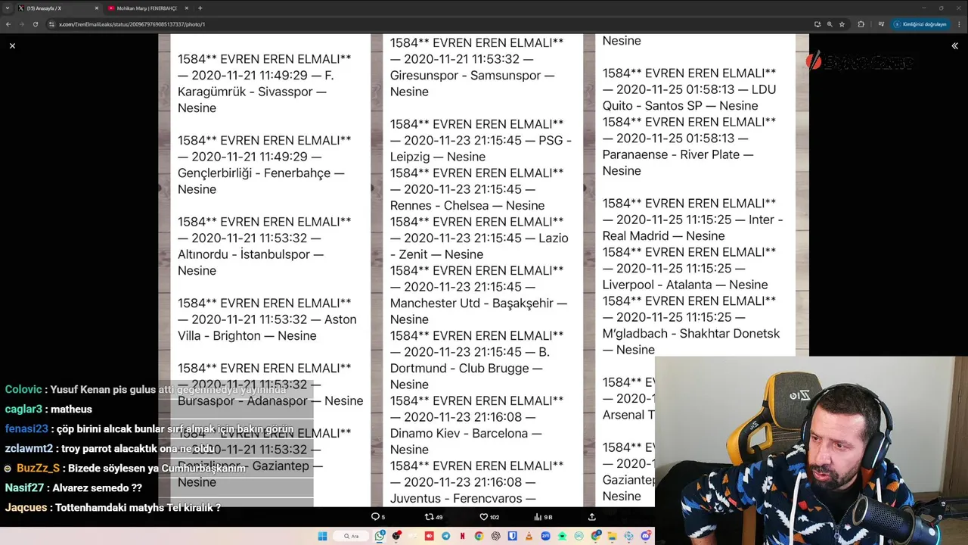
Task: Click chat username Nasif27
Action: (x=24, y=487)
